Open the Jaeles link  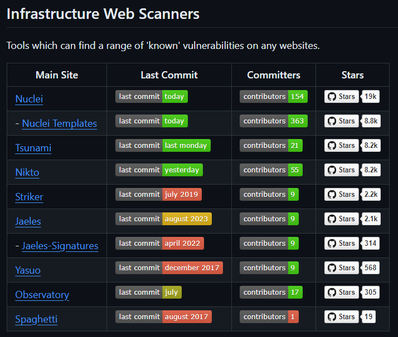click(28, 221)
